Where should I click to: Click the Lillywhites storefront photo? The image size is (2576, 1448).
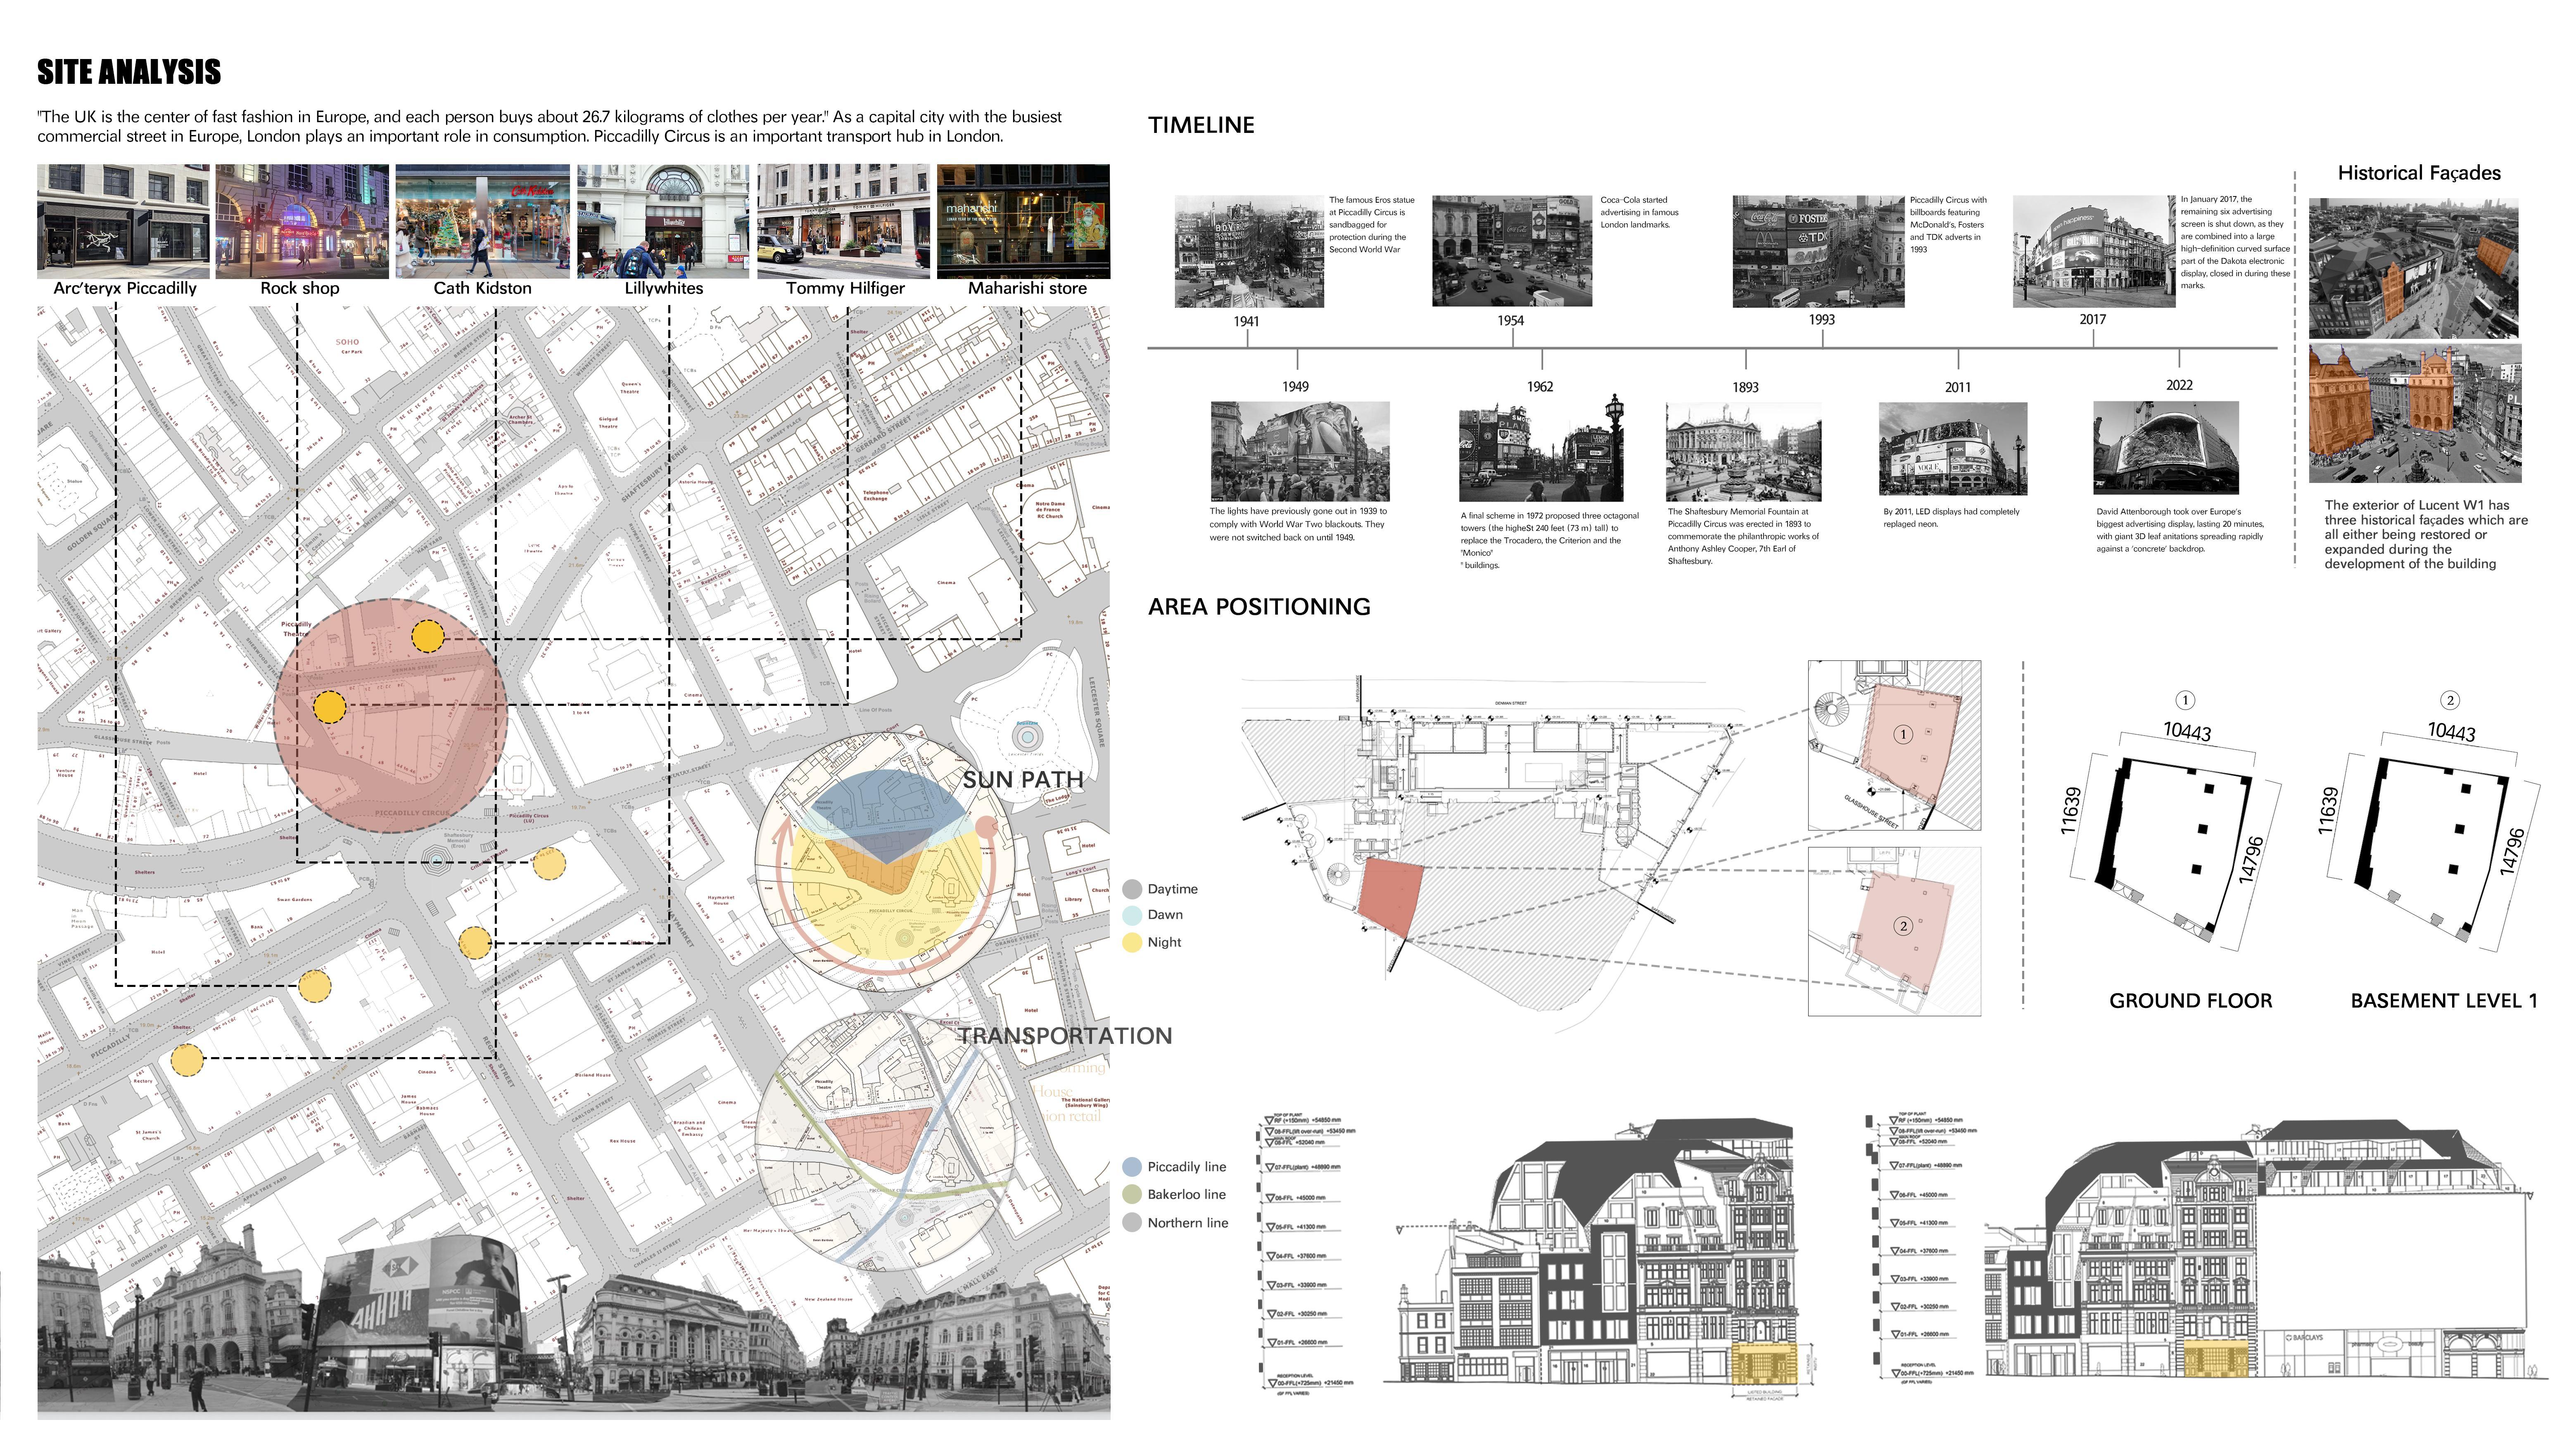(x=662, y=221)
